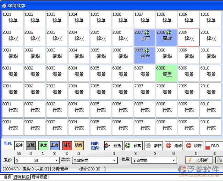The height and width of the screenshot is (181, 223).
Task: Switch to the 首页 tab
Action: [x=7, y=177]
